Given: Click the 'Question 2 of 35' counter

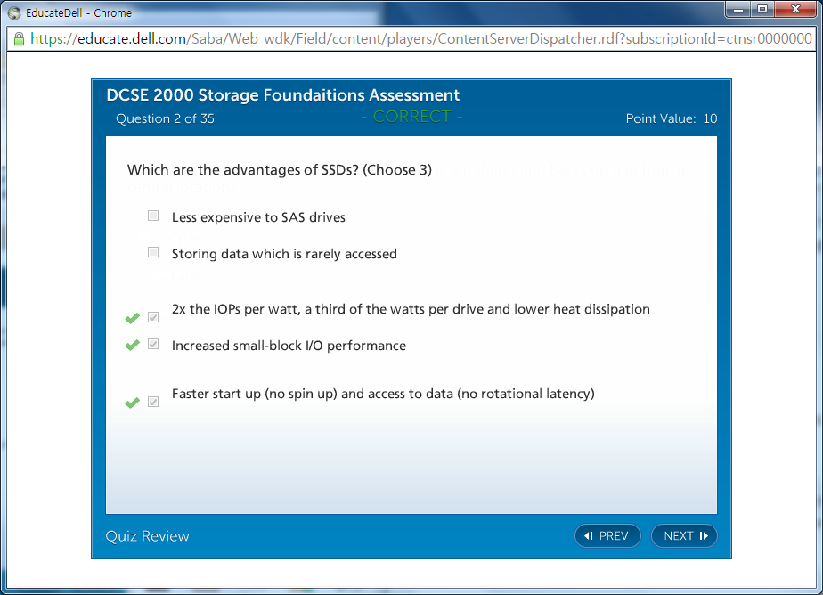Looking at the screenshot, I should coord(165,118).
